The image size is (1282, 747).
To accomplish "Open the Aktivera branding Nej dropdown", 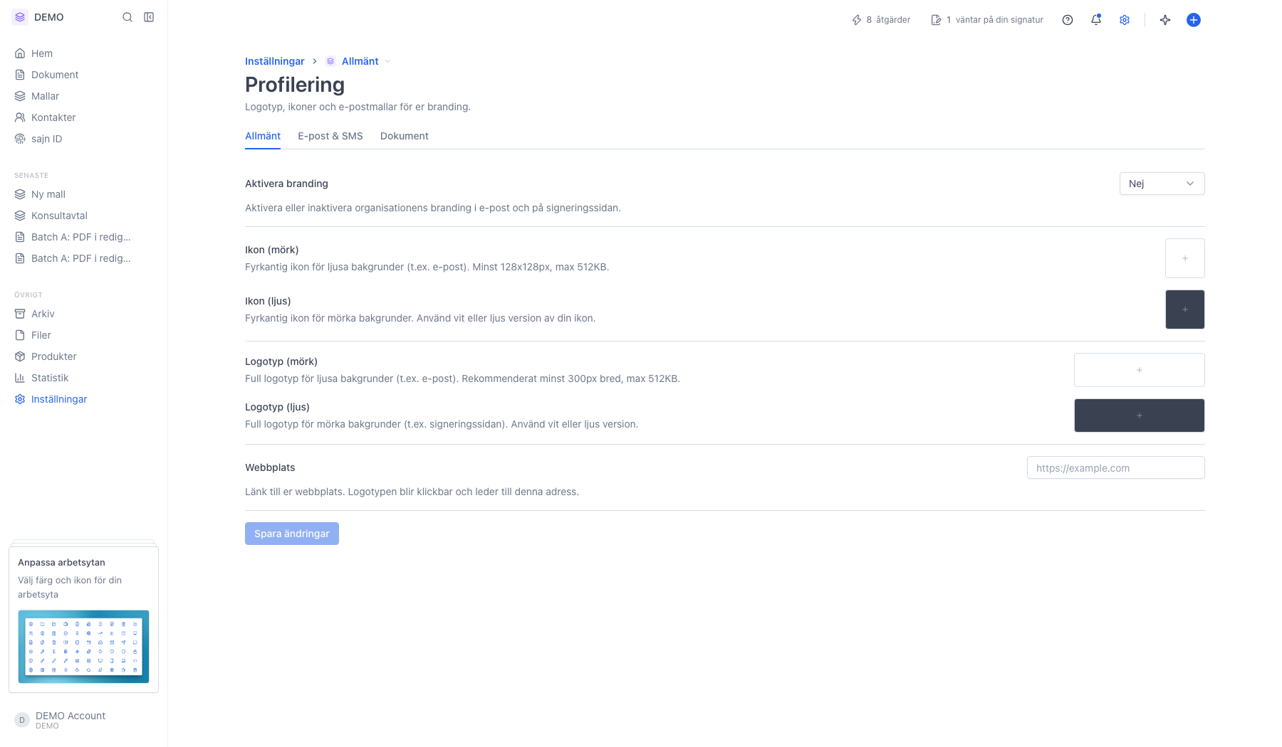I will (1162, 184).
